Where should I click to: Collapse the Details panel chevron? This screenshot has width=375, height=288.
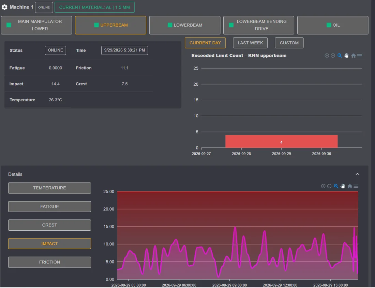(x=357, y=174)
